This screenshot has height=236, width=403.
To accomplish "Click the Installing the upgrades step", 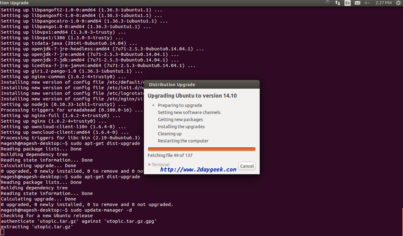I will point(181,127).
